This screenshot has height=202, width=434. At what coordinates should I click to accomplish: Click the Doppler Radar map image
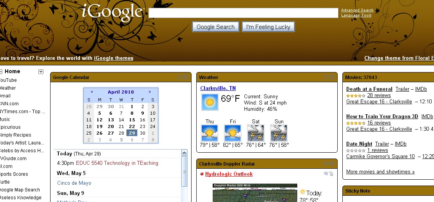[x=255, y=193]
